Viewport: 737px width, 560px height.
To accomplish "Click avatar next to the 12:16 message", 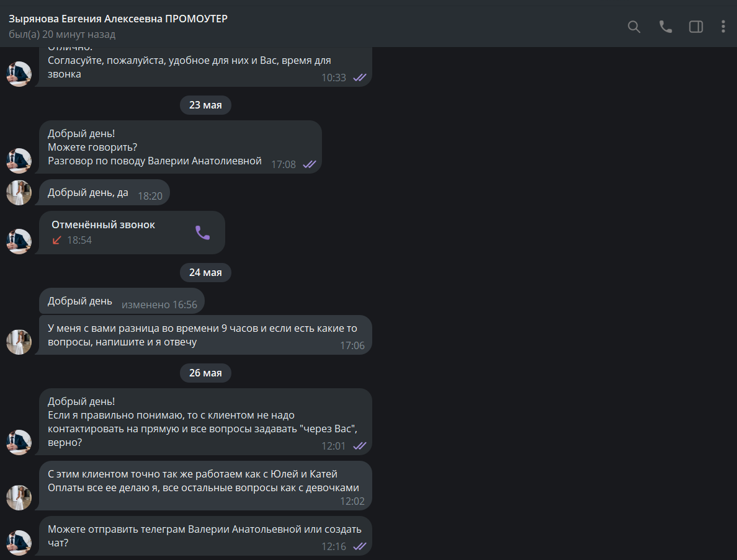I will [x=19, y=543].
